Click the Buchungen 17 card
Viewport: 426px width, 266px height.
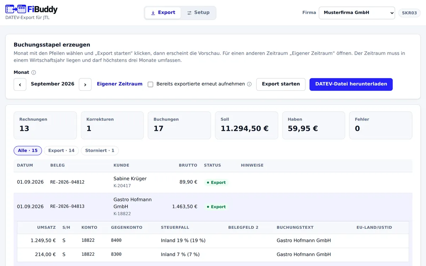click(179, 126)
